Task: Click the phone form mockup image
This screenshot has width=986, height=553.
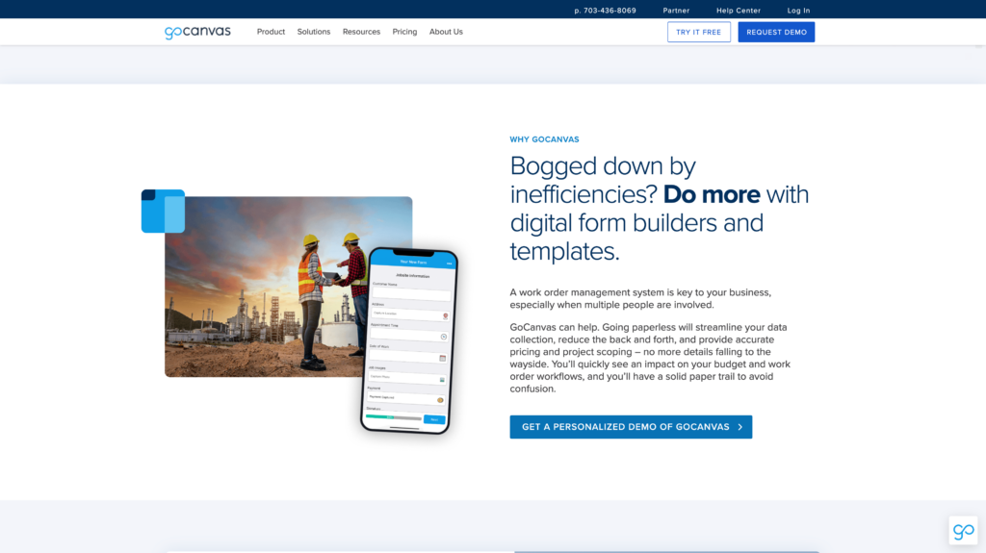Action: [x=409, y=340]
